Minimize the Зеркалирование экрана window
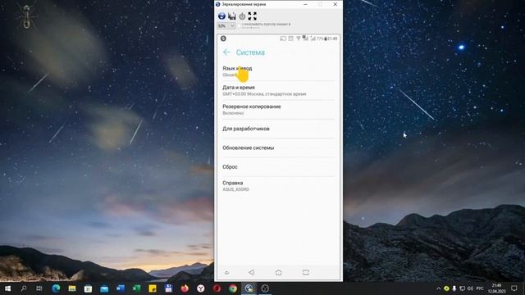 coord(305,4)
